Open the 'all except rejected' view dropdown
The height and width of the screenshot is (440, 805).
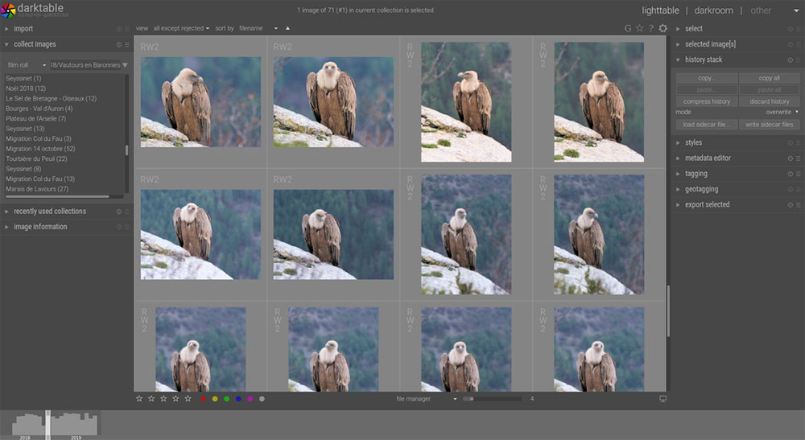click(181, 28)
